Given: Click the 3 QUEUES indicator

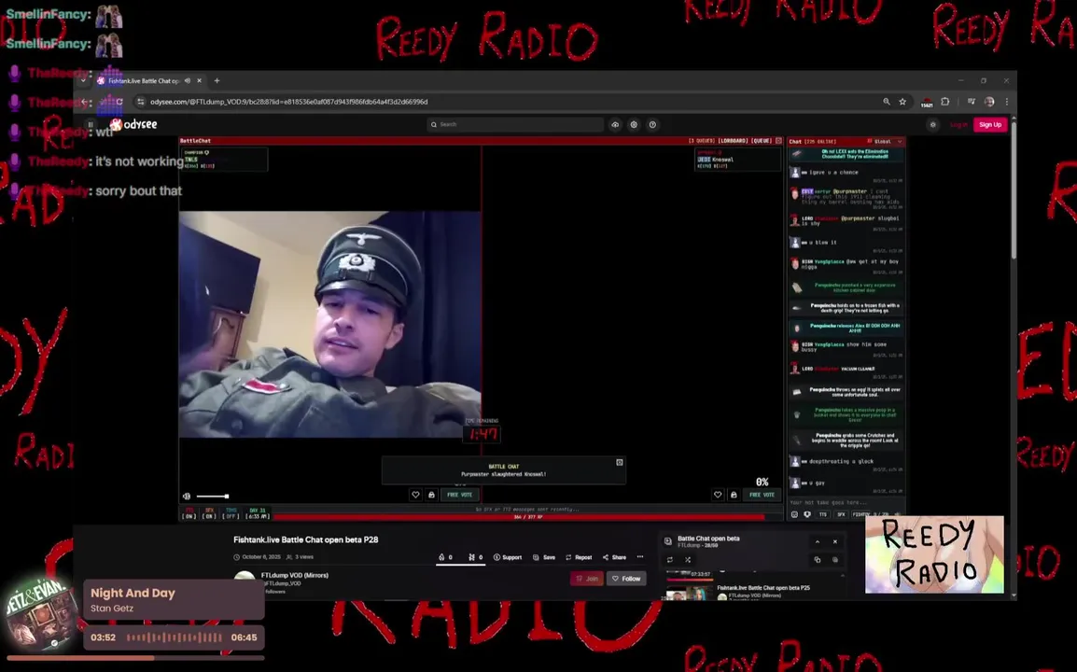Looking at the screenshot, I should click(x=702, y=141).
